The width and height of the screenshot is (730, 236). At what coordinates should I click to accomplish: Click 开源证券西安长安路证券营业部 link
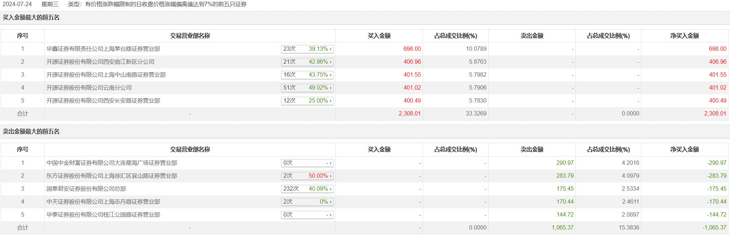click(103, 101)
